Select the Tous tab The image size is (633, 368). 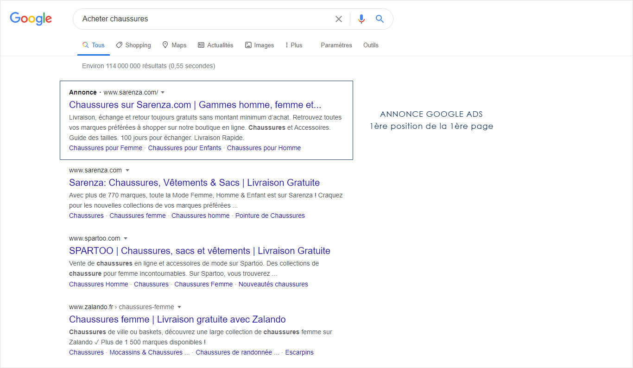(94, 45)
